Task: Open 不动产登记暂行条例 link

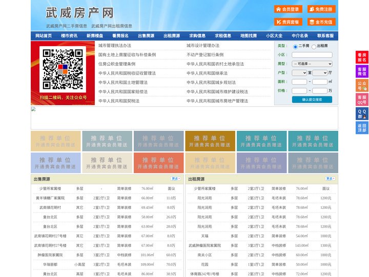Action: click(x=205, y=55)
